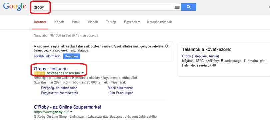Click the https://www.groby.hu/ green URL
This screenshot has width=270, height=120.
[51, 112]
